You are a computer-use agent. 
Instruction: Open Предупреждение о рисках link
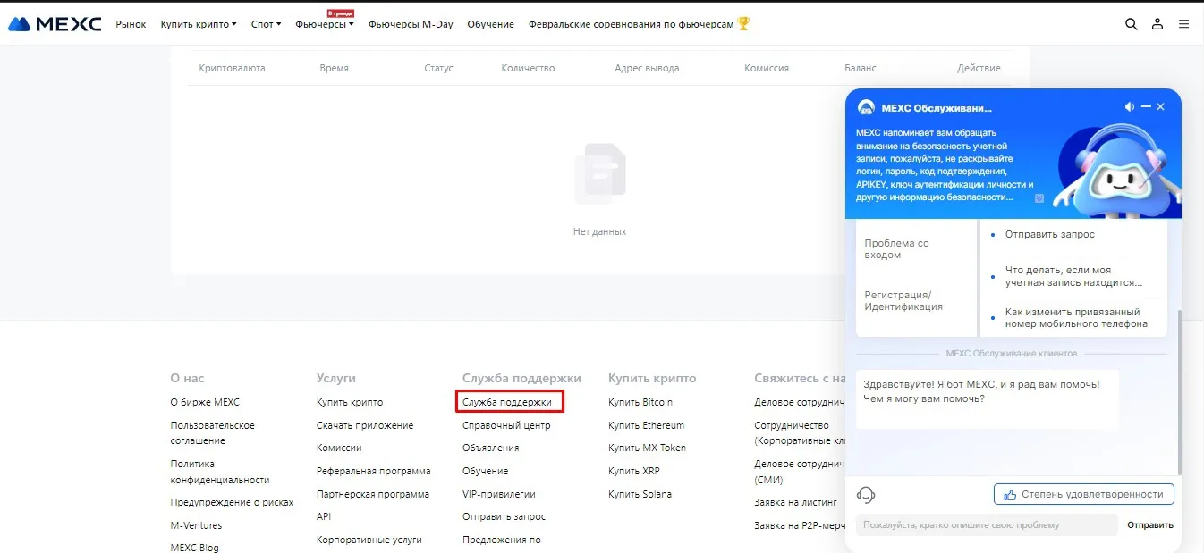(x=232, y=502)
